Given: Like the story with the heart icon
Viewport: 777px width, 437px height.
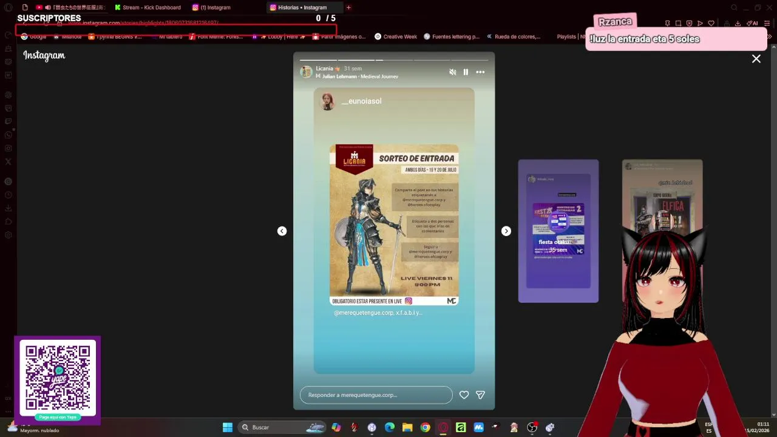Looking at the screenshot, I should [464, 395].
